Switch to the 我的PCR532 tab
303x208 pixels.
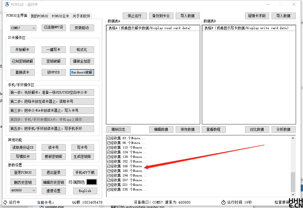click(39, 16)
